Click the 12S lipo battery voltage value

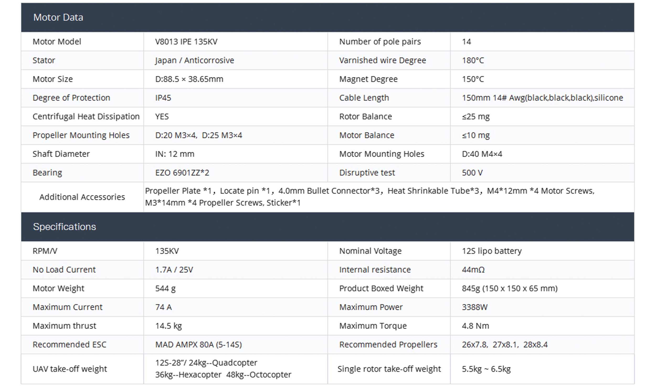[491, 251]
